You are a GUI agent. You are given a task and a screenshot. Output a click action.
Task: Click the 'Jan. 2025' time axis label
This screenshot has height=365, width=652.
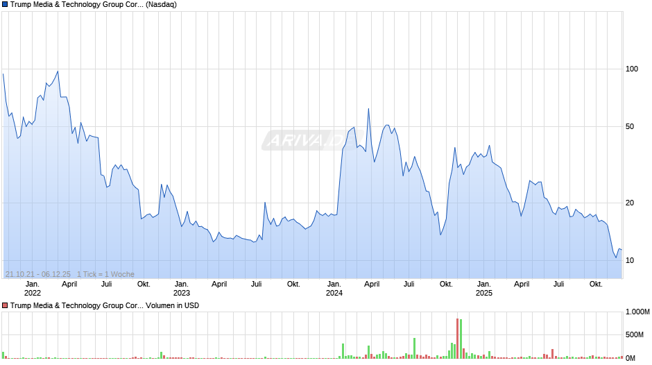point(483,289)
